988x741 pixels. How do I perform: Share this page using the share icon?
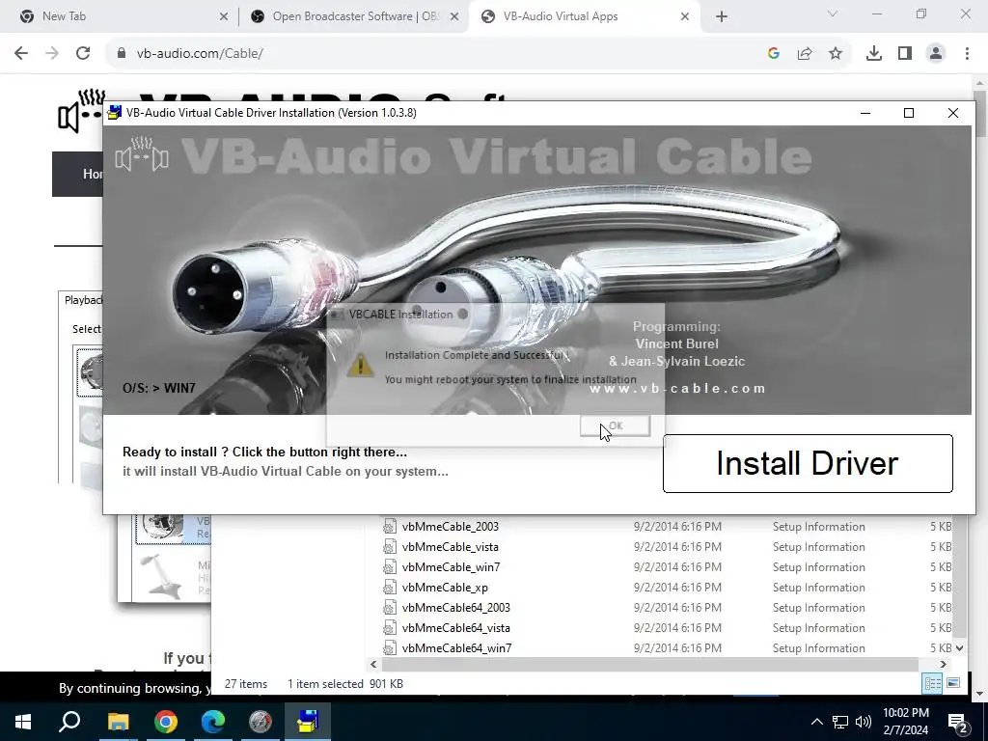click(805, 54)
